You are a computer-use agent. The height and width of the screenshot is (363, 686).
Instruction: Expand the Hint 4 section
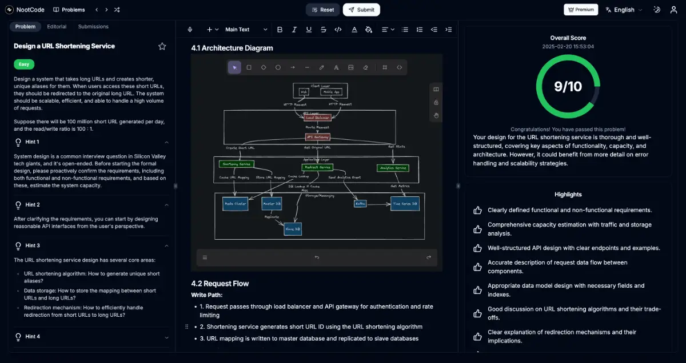coord(166,337)
